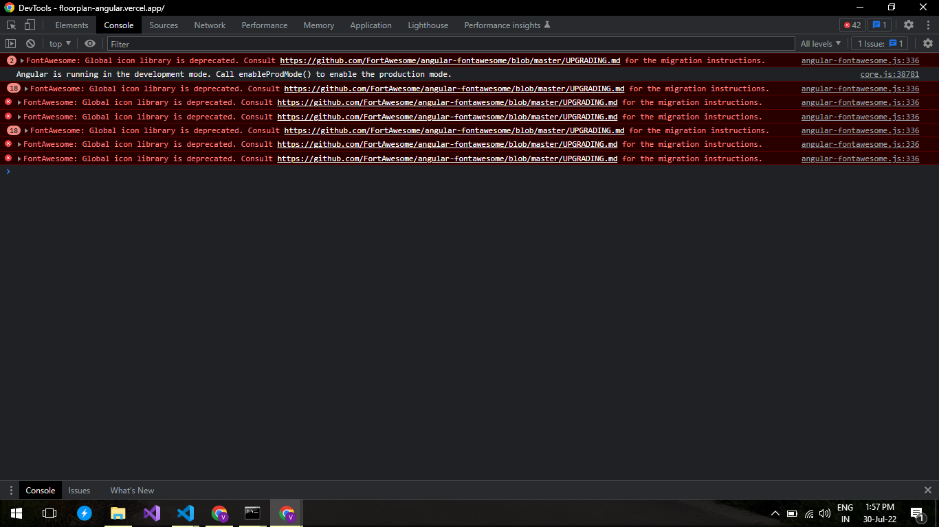
Task: Switch to the Issues drawer tab
Action: [79, 490]
